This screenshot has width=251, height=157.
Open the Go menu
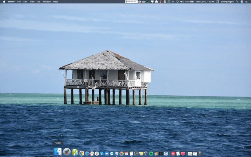pyautogui.click(x=38, y=2)
